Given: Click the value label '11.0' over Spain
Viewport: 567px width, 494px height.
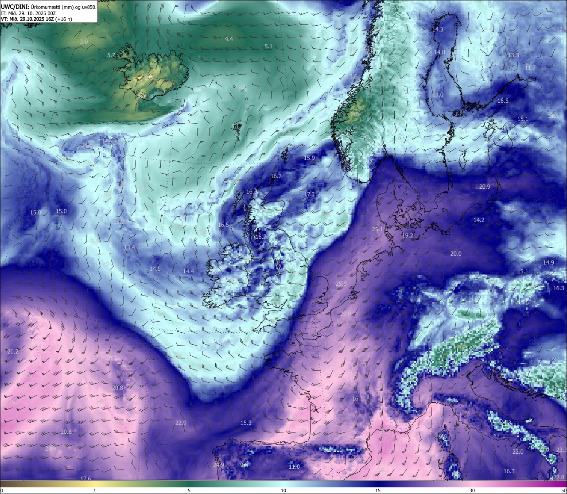Looking at the screenshot, I should pos(294,467).
